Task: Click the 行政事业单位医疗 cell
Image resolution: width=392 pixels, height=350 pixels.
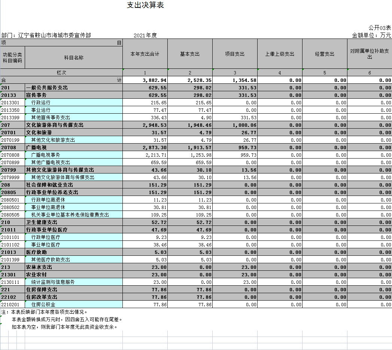Action: 74,230
